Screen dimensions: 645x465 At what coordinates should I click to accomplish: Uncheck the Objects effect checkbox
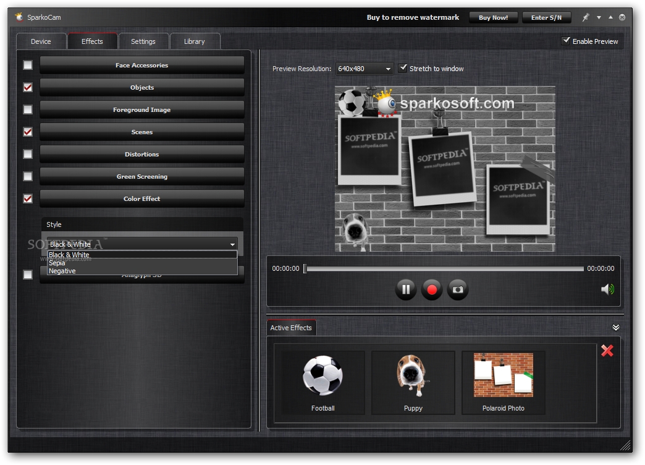click(28, 87)
